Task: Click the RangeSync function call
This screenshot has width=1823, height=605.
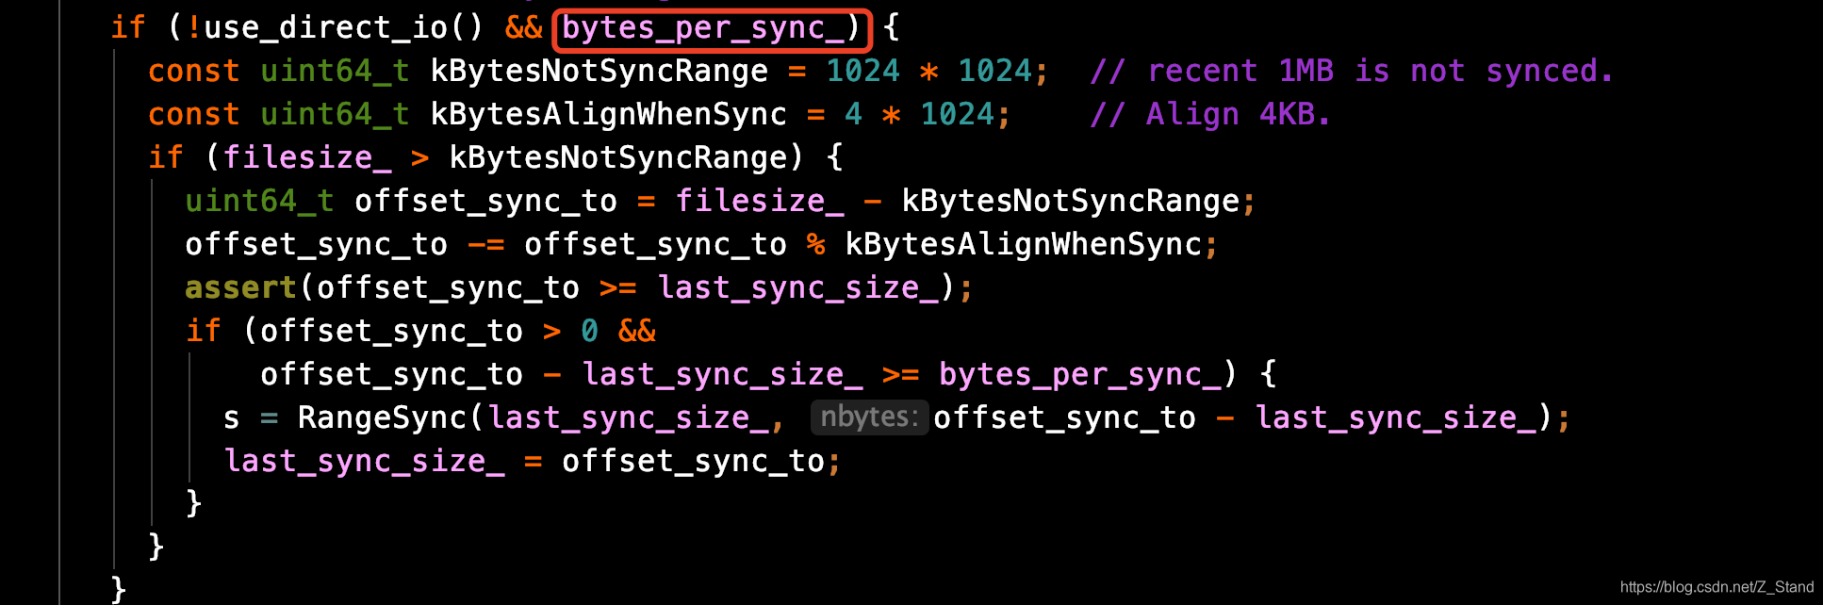Action: coord(382,417)
